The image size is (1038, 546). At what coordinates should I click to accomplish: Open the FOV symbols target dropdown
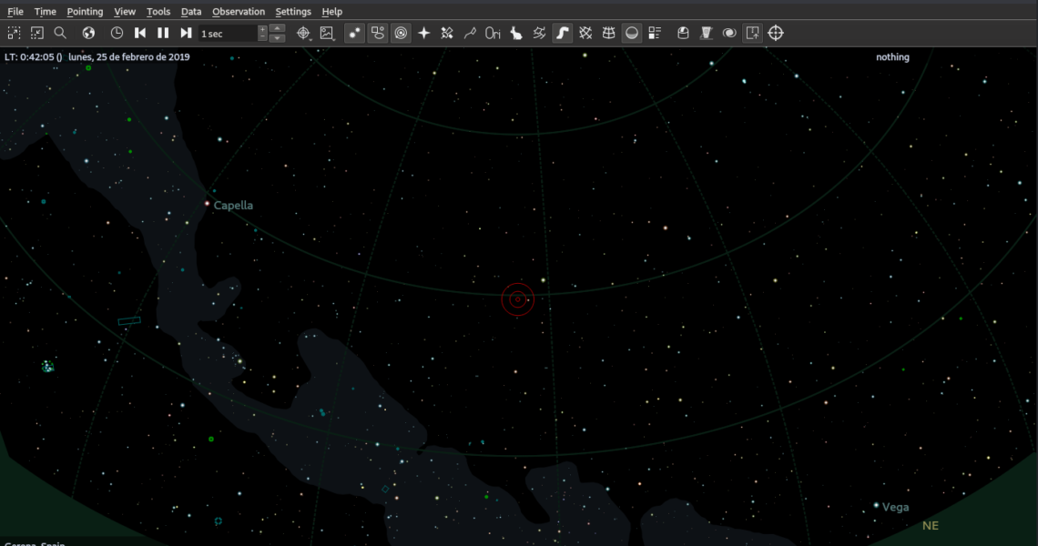pyautogui.click(x=305, y=33)
